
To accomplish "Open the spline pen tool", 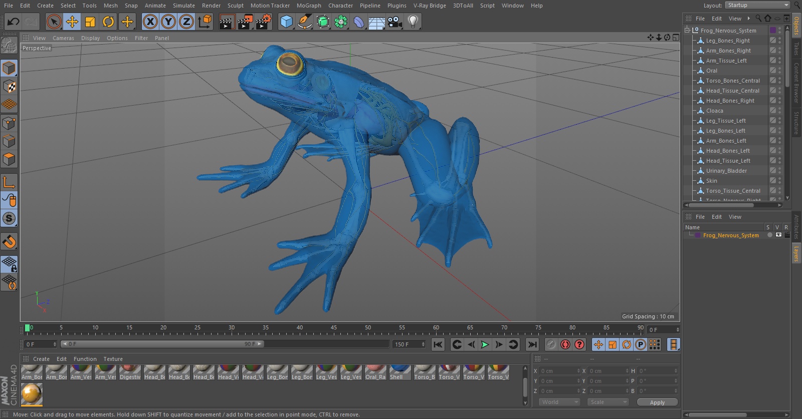I will pos(305,22).
